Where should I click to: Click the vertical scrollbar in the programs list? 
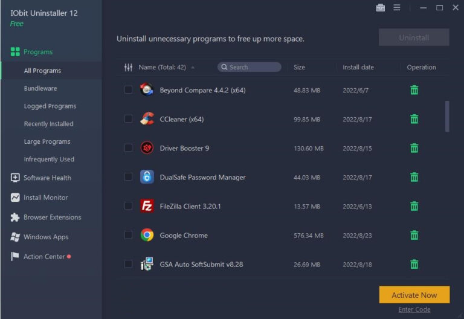447,117
